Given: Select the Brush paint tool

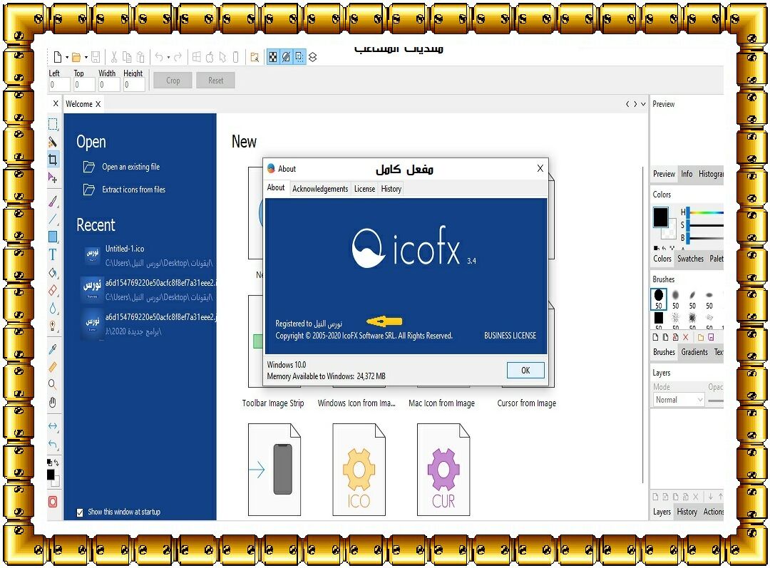Looking at the screenshot, I should point(53,202).
